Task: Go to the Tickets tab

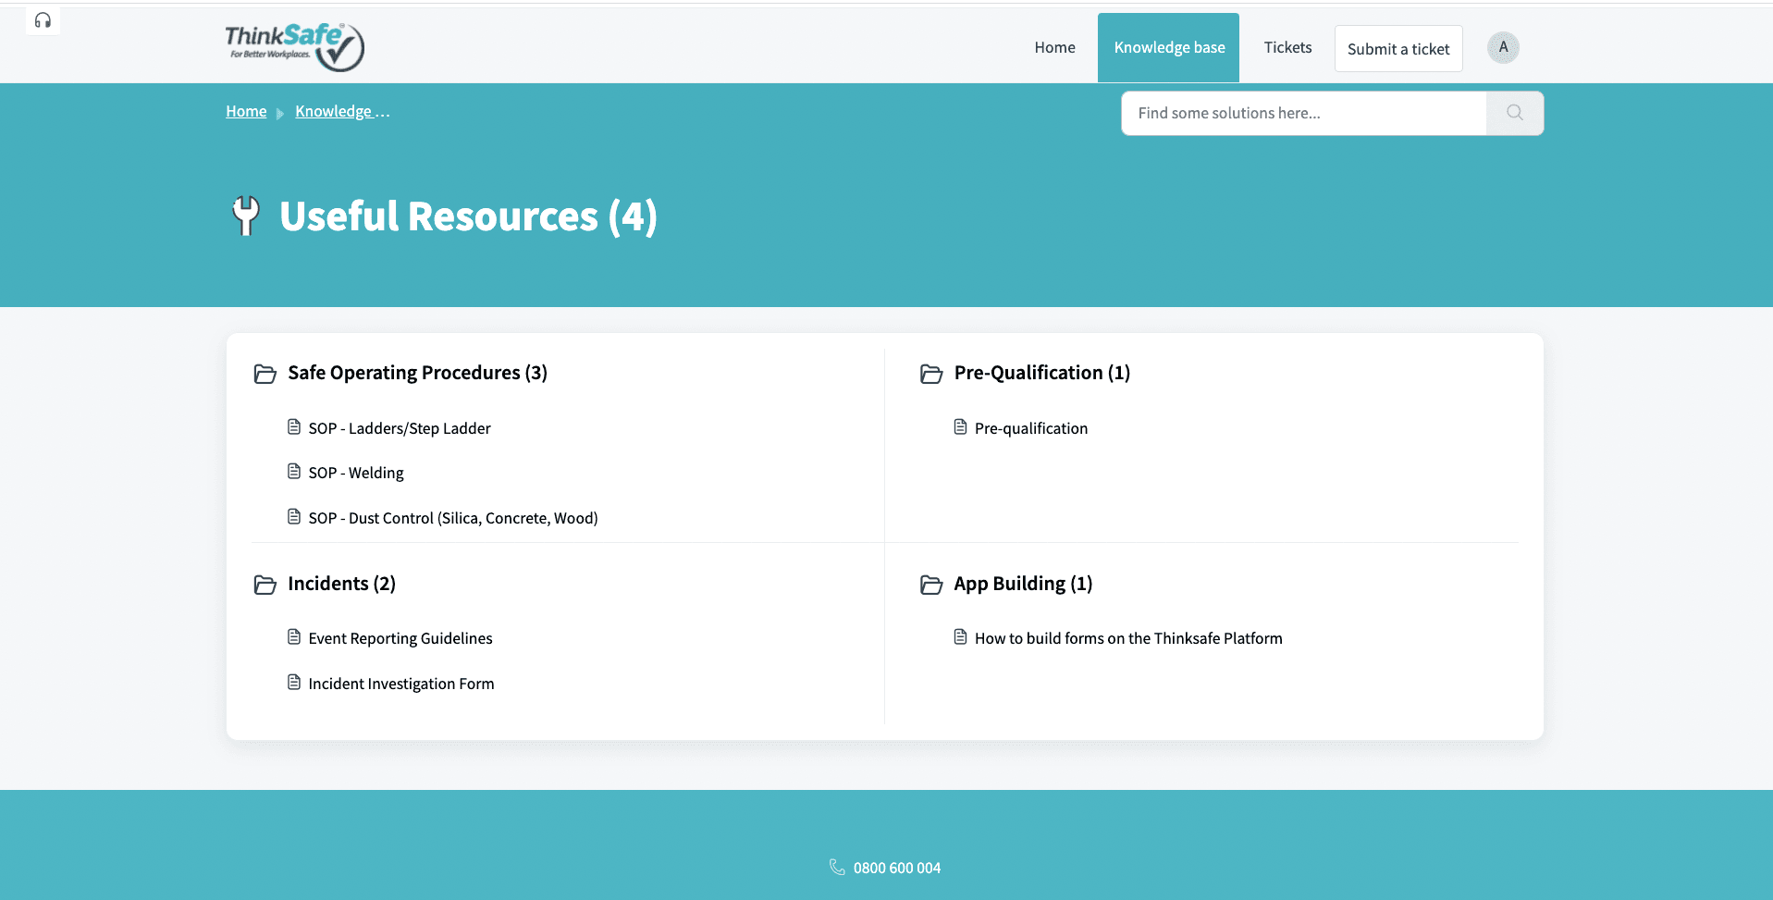Action: click(x=1287, y=47)
